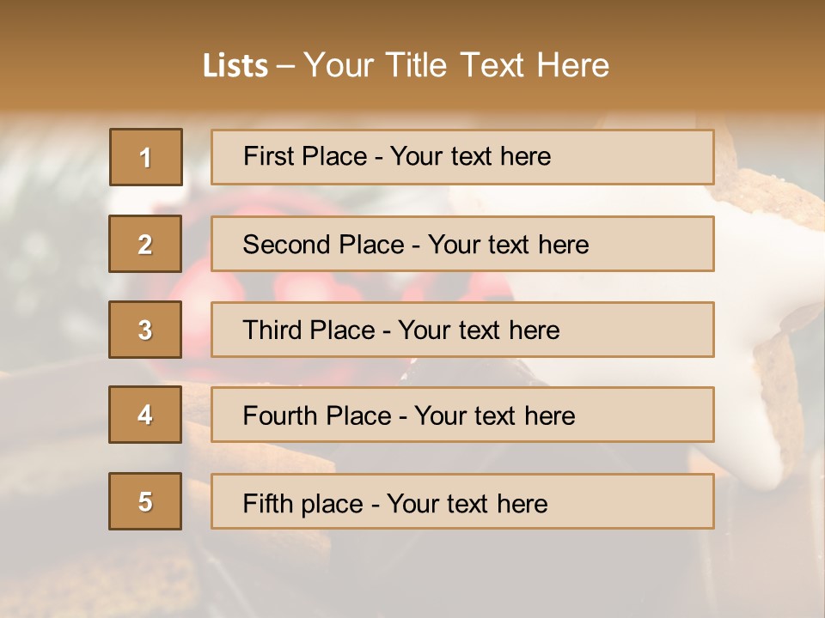This screenshot has height=618, width=825.
Task: Click the word Fourth in list
Action: pos(278,415)
